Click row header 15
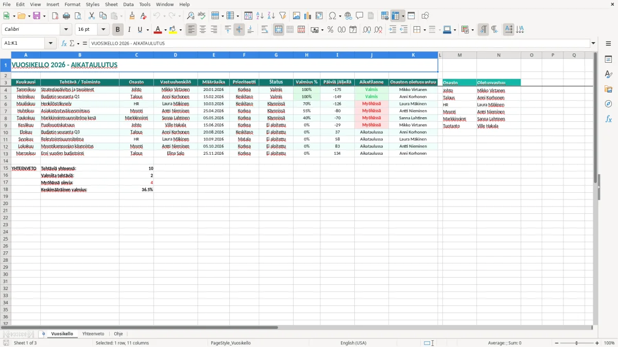 pyautogui.click(x=6, y=168)
